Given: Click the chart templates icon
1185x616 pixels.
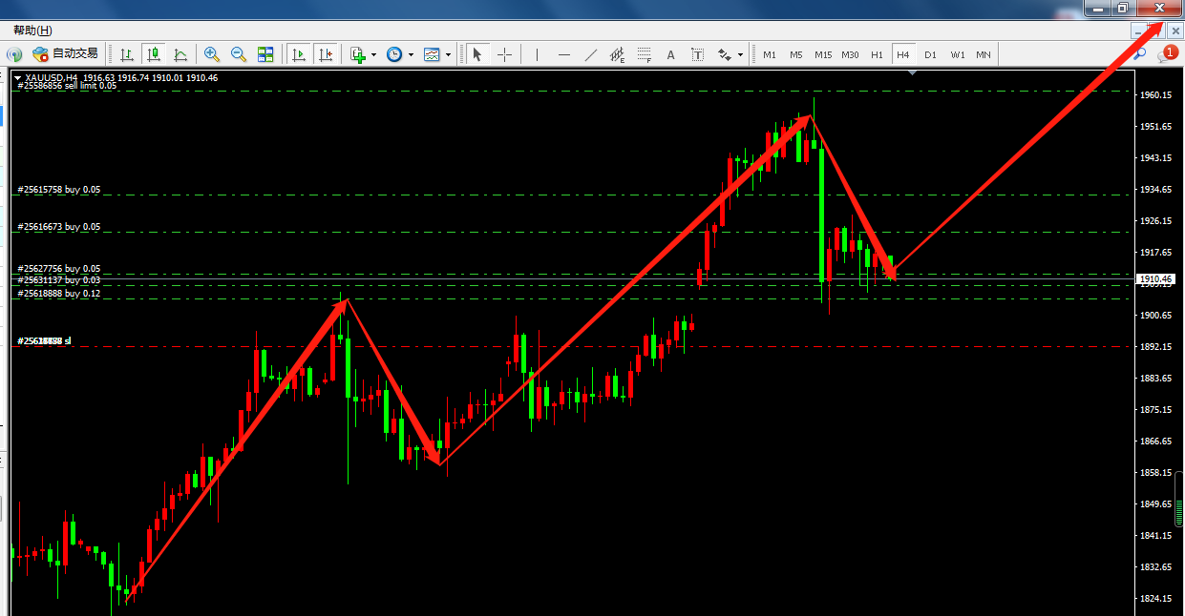Looking at the screenshot, I should click(432, 54).
